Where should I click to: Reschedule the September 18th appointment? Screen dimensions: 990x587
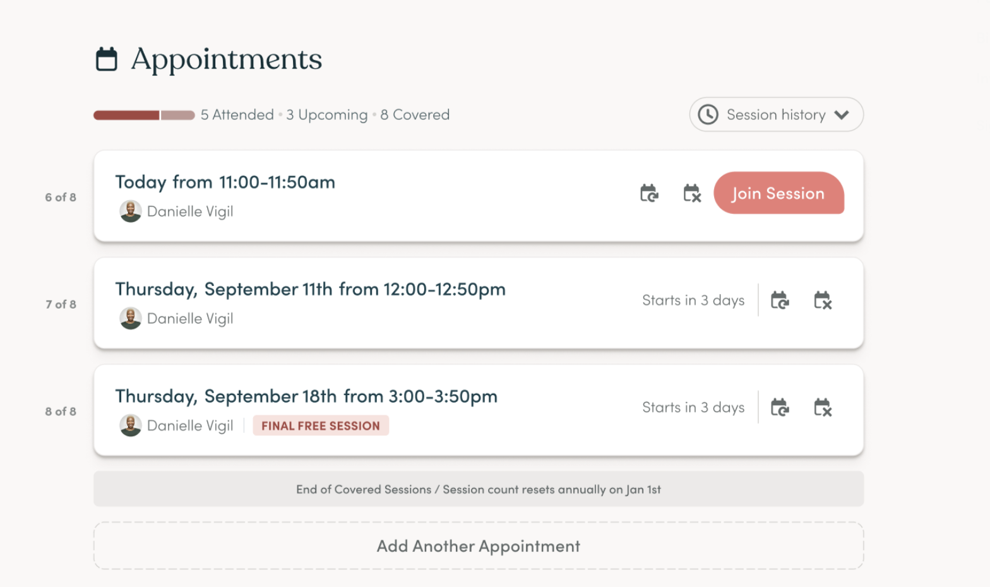tap(780, 408)
